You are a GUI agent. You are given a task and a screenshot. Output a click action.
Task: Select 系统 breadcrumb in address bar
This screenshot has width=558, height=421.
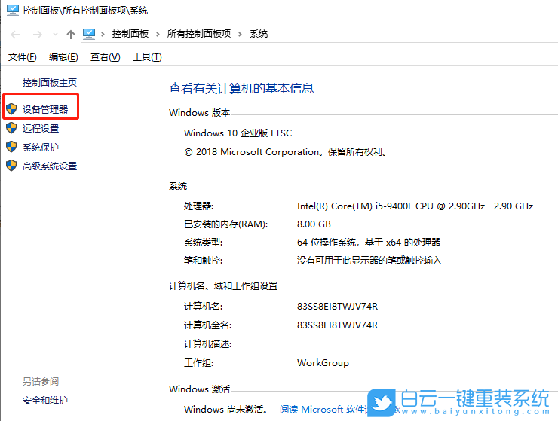tap(259, 34)
